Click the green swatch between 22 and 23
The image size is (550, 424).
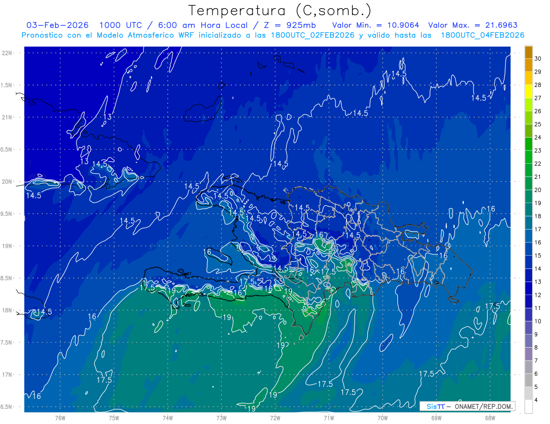click(x=529, y=157)
